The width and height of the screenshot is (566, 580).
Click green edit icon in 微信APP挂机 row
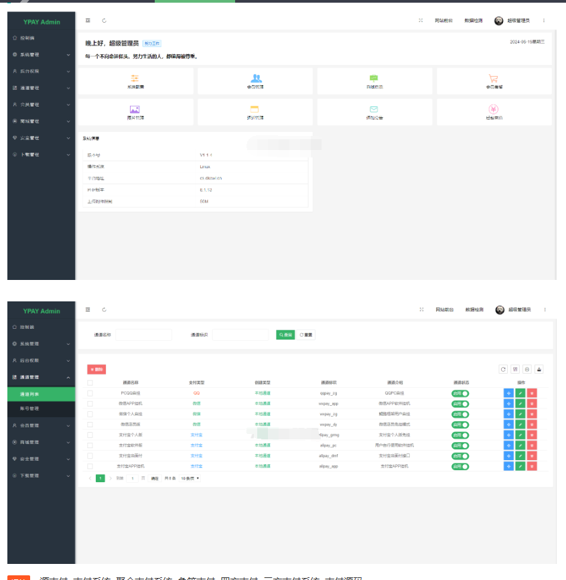tap(520, 404)
